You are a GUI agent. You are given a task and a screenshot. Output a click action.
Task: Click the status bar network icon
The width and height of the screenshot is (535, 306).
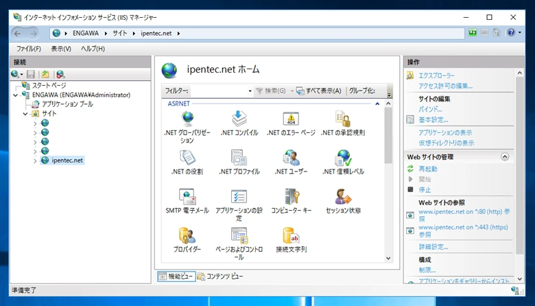pyautogui.click(x=515, y=290)
